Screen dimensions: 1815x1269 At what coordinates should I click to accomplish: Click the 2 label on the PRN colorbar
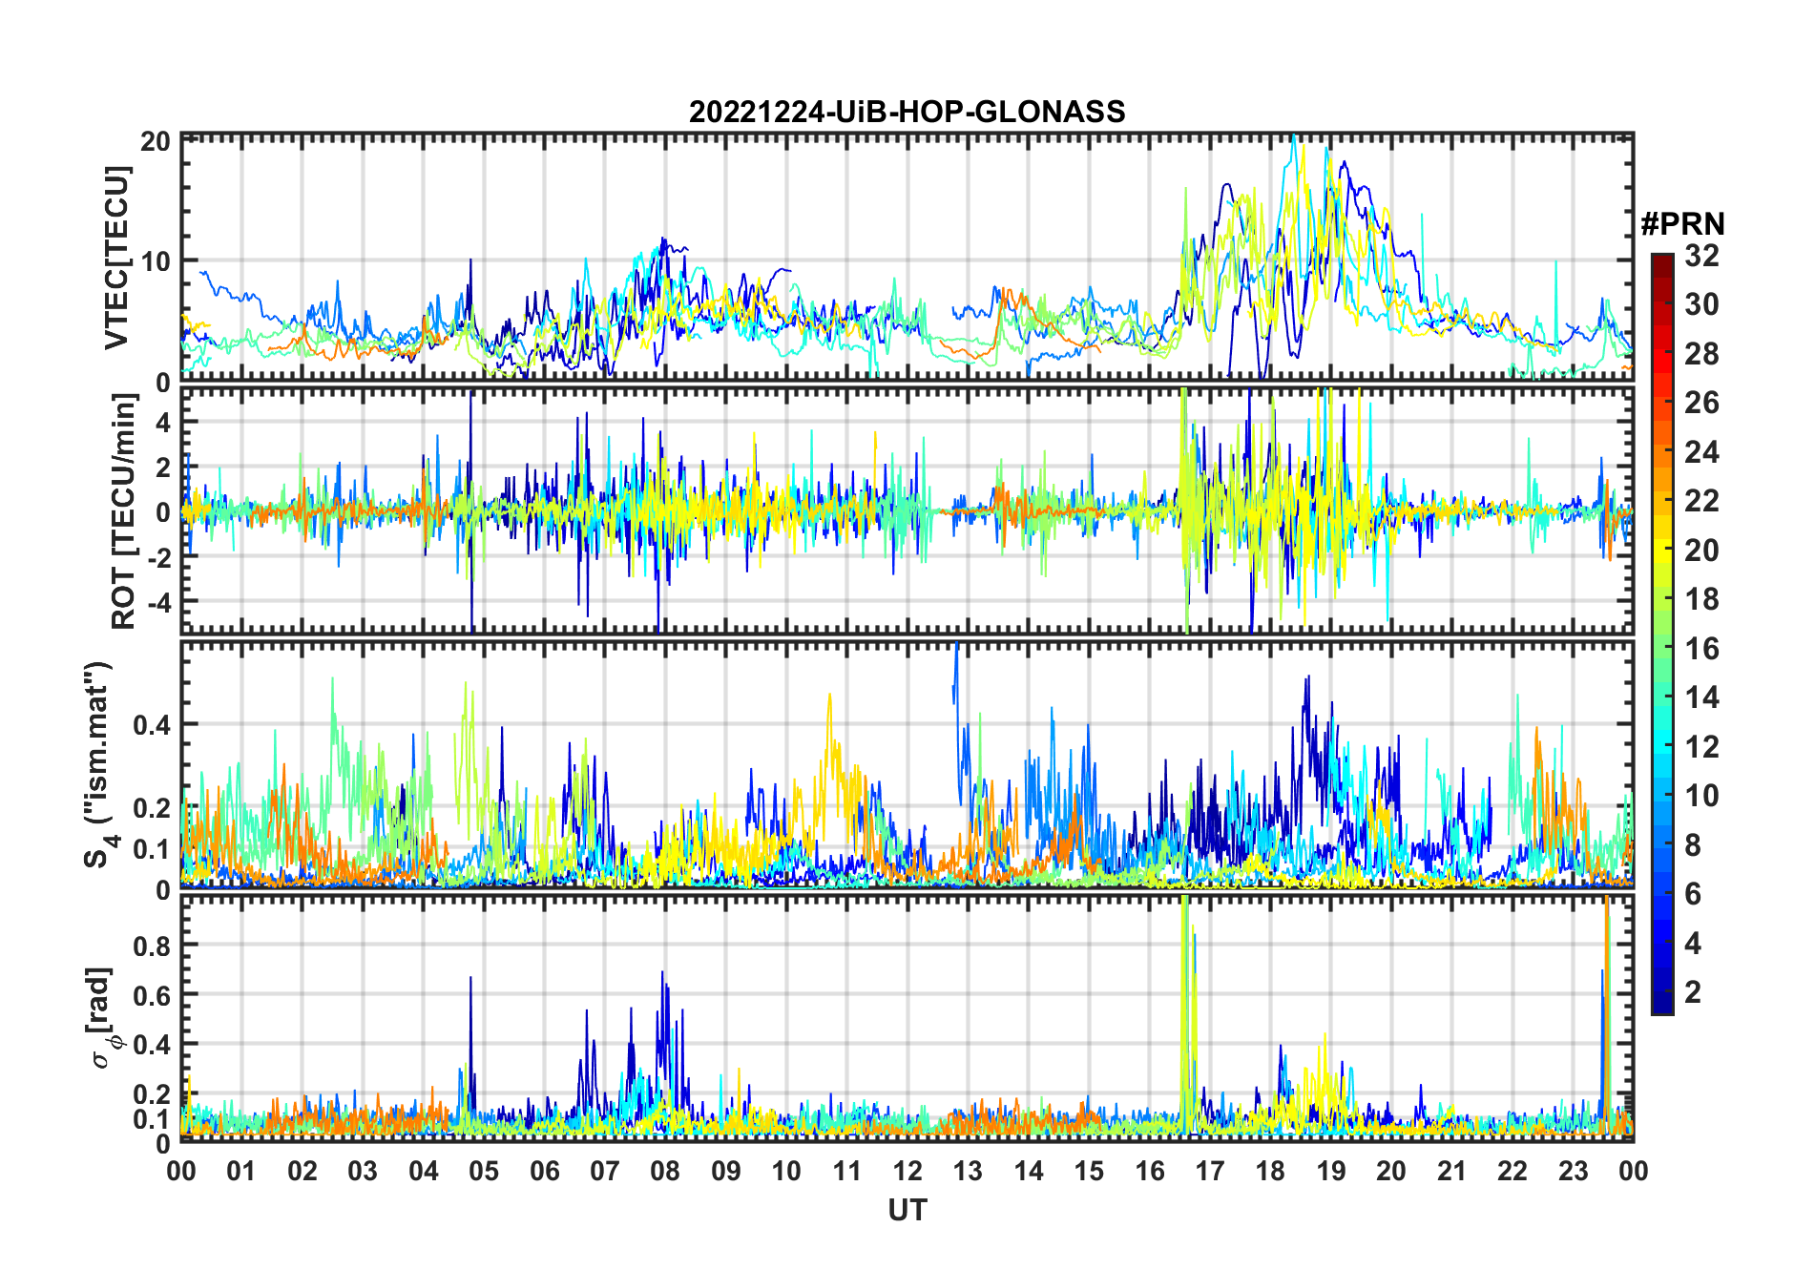coord(1693,992)
